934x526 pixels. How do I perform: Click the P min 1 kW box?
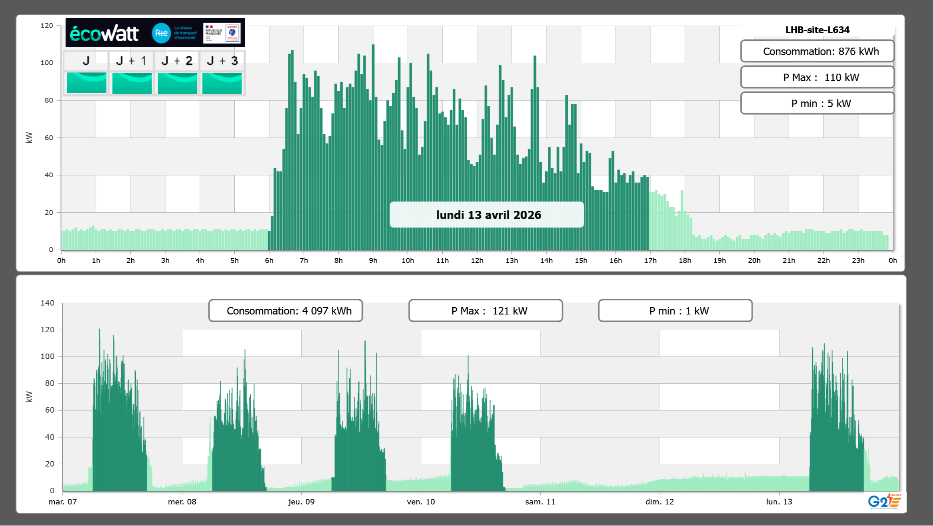coord(675,311)
